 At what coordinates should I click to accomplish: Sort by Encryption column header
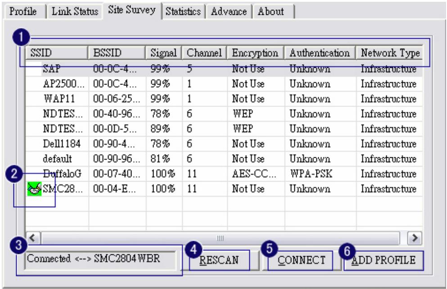(255, 53)
